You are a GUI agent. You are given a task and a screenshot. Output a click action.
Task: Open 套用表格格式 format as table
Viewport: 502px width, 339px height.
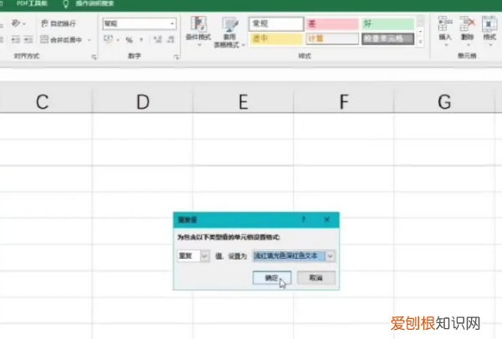(229, 32)
